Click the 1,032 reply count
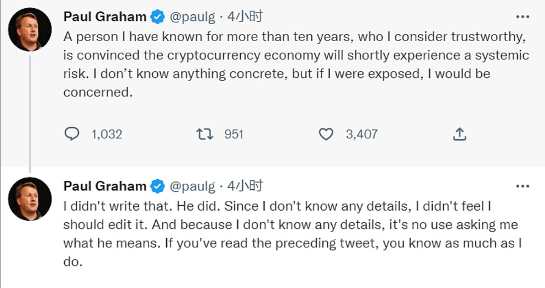Screen dimensions: 545x288 106,134
